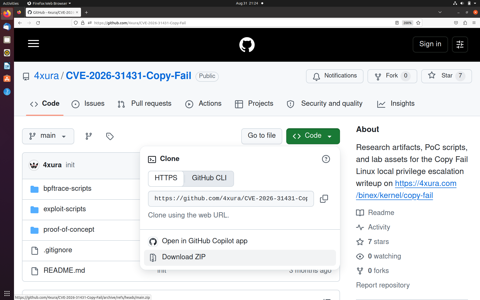480x300 pixels.
Task: View the 7 stars link
Action: (x=372, y=242)
